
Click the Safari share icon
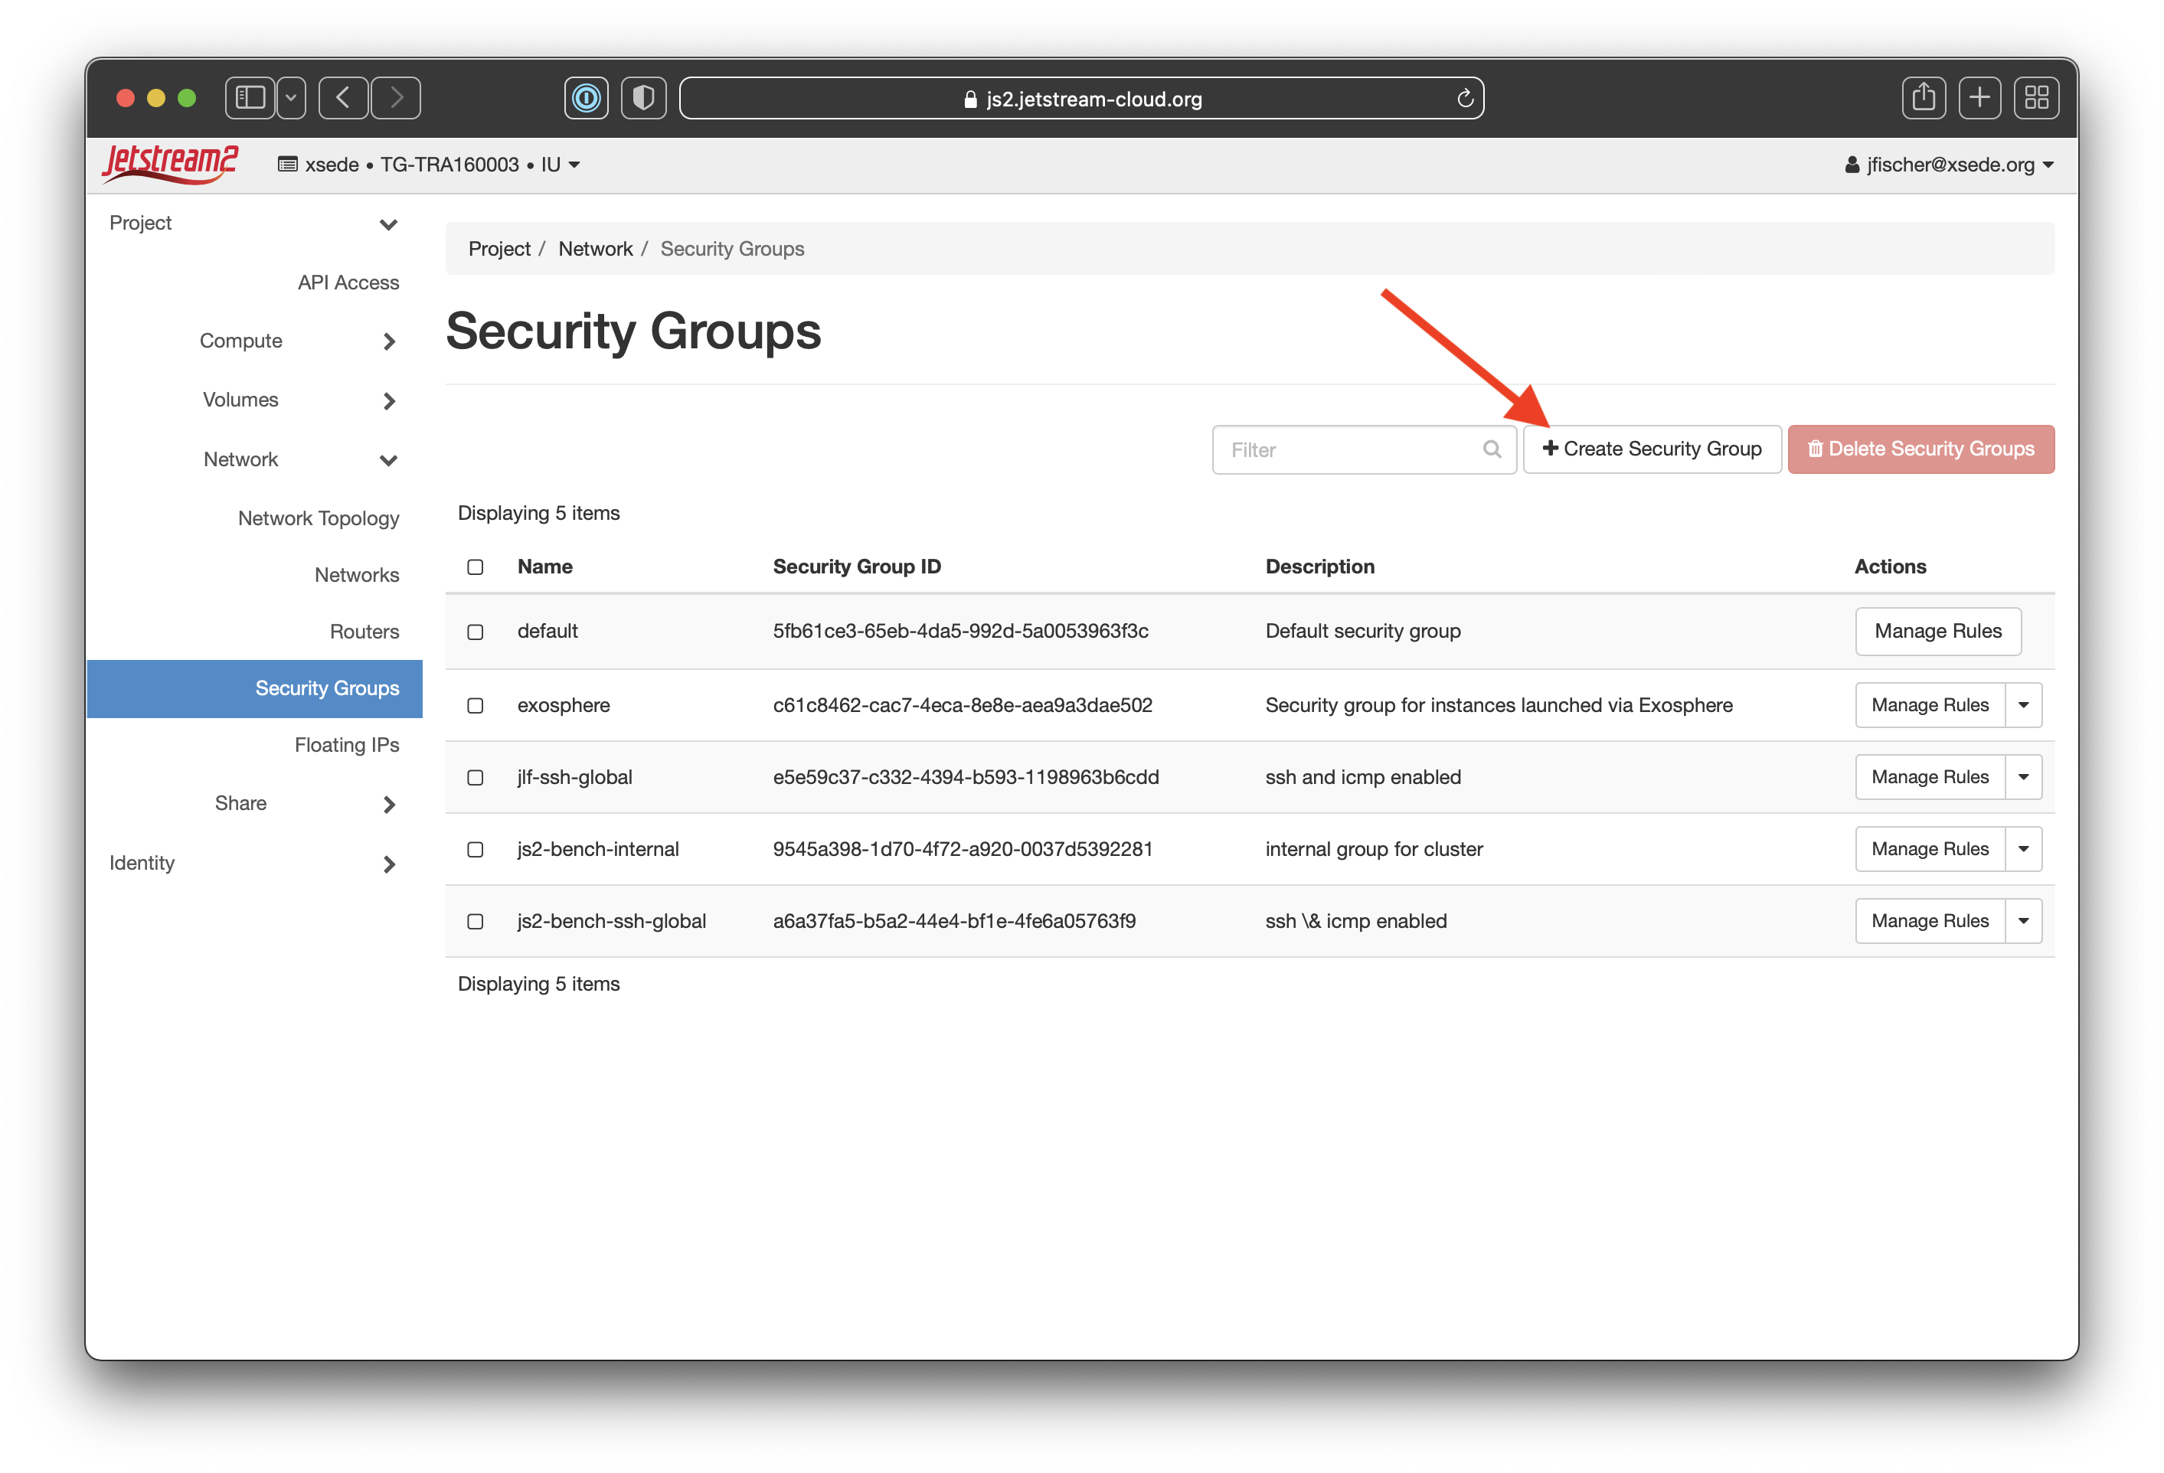click(x=1923, y=98)
